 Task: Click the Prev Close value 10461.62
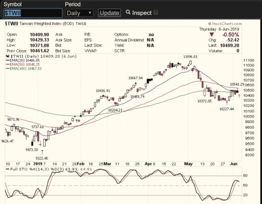(x=39, y=51)
